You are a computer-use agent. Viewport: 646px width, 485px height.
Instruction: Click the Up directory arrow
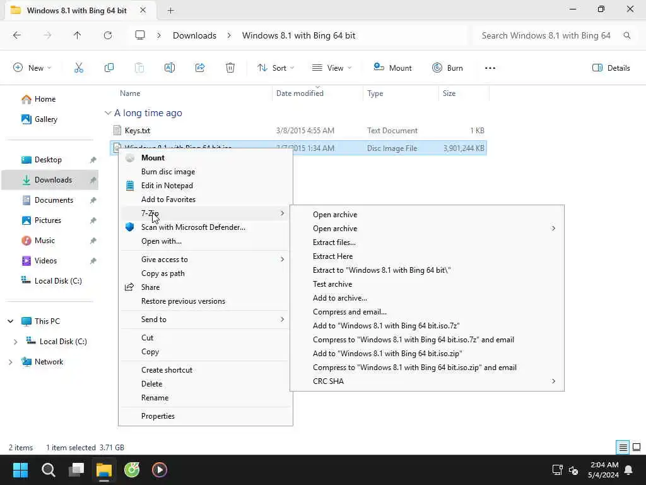pyautogui.click(x=77, y=35)
